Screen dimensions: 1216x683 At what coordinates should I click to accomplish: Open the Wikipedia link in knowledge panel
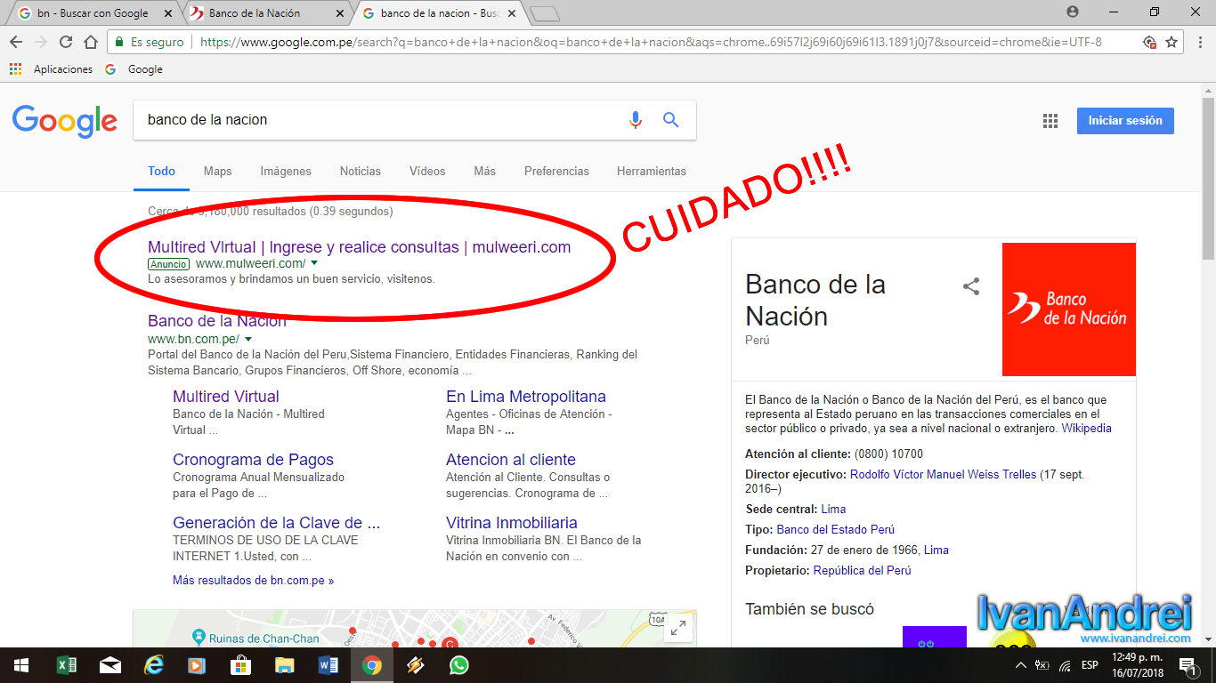click(x=1086, y=428)
